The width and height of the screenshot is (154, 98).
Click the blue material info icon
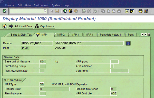(x=128, y=43)
